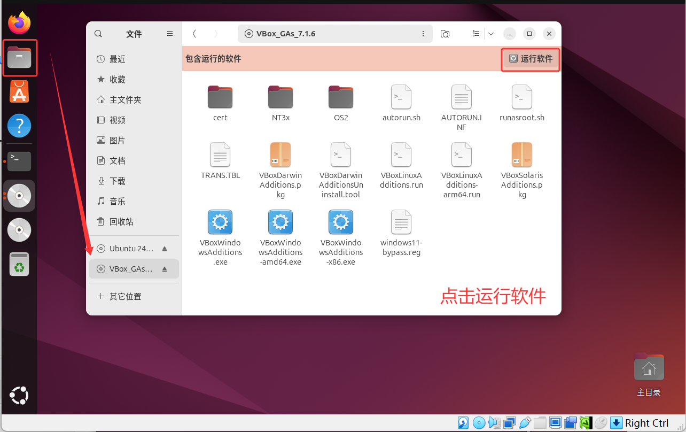Select the cert folder
The image size is (686, 432).
point(220,103)
